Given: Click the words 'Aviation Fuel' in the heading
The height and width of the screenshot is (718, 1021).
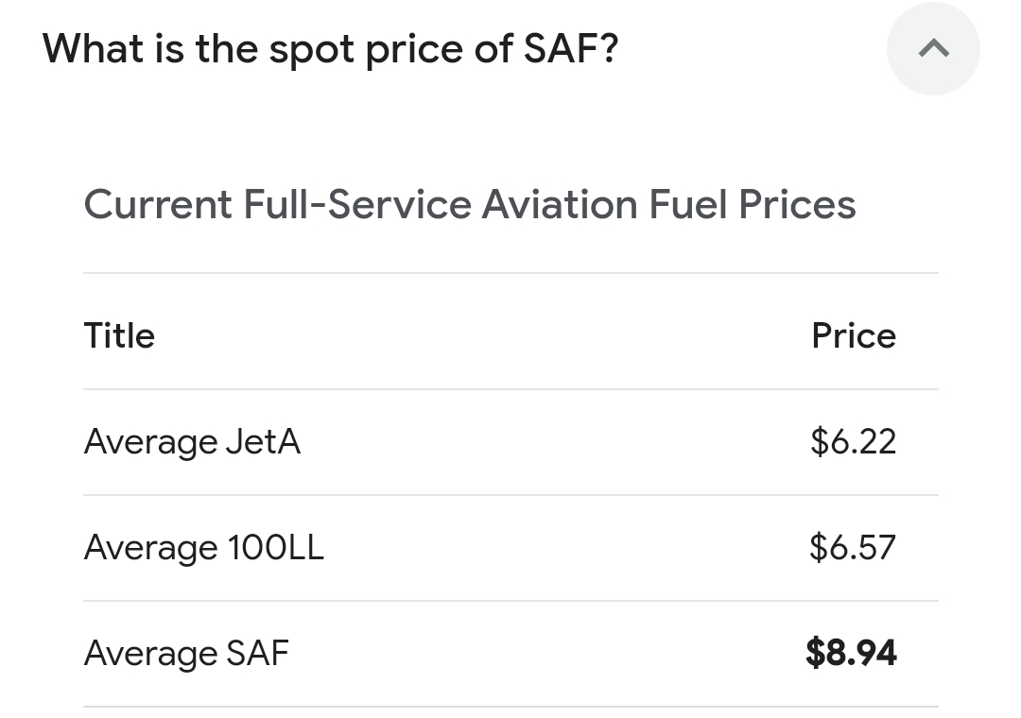Looking at the screenshot, I should [604, 204].
